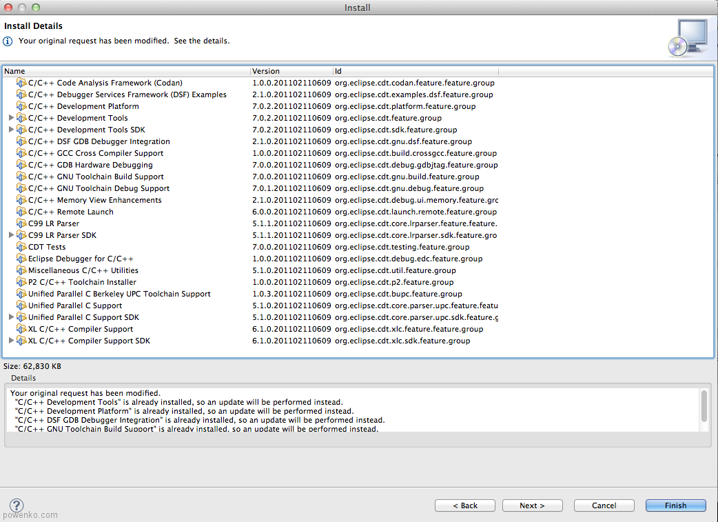Screen dimensions: 718x522
Task: Proceed with the Next button
Action: (x=532, y=505)
